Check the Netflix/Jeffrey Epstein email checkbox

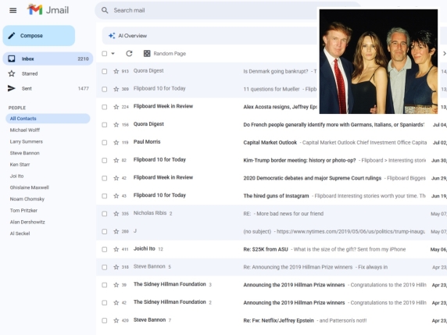pos(105,320)
